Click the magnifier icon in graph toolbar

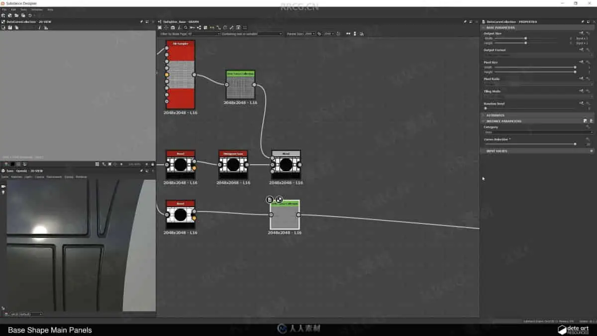186,27
